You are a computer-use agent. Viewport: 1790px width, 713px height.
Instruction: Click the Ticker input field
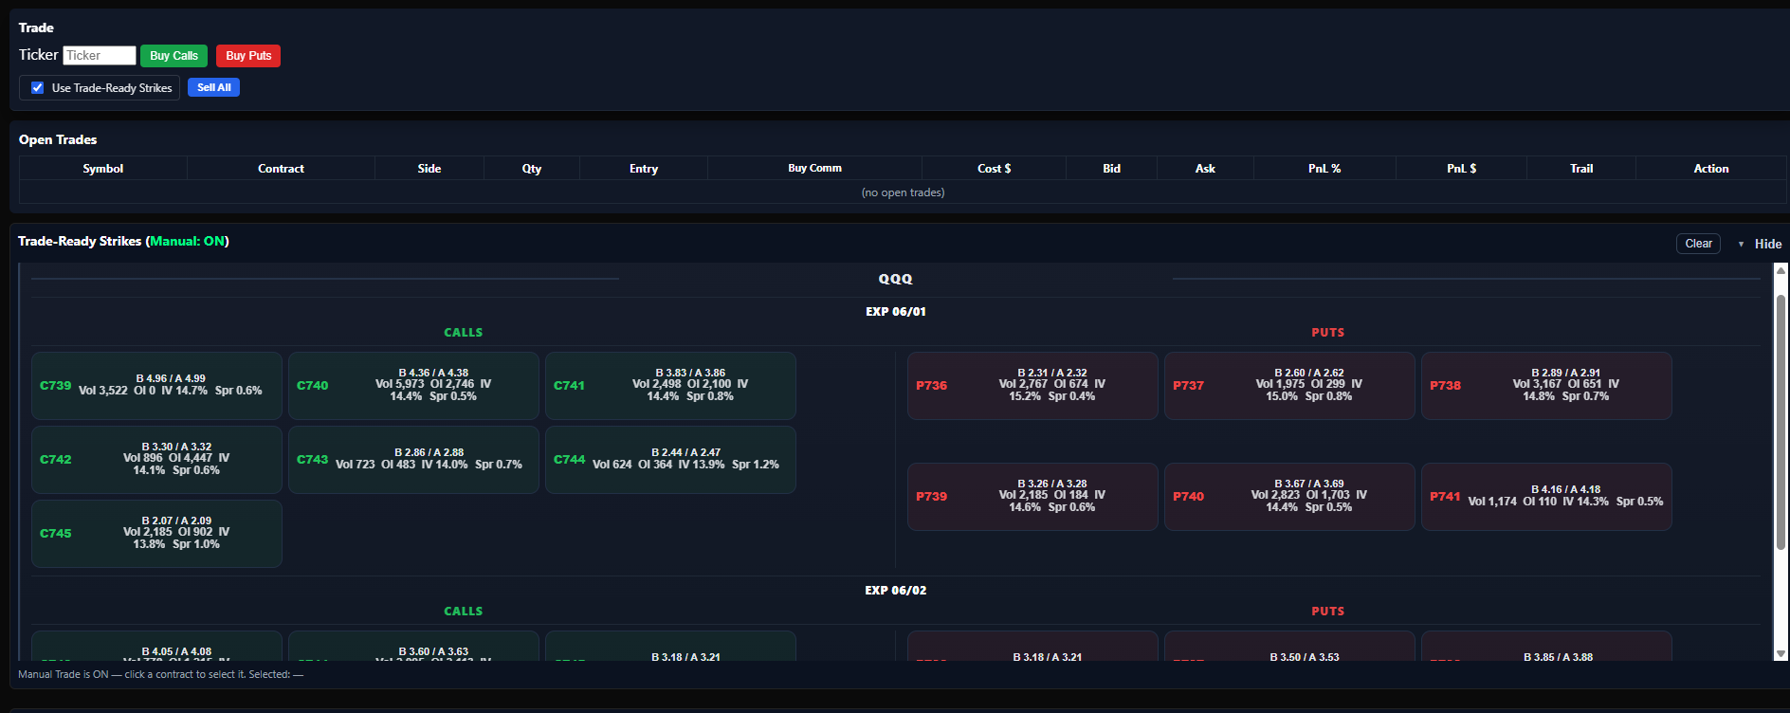point(100,56)
